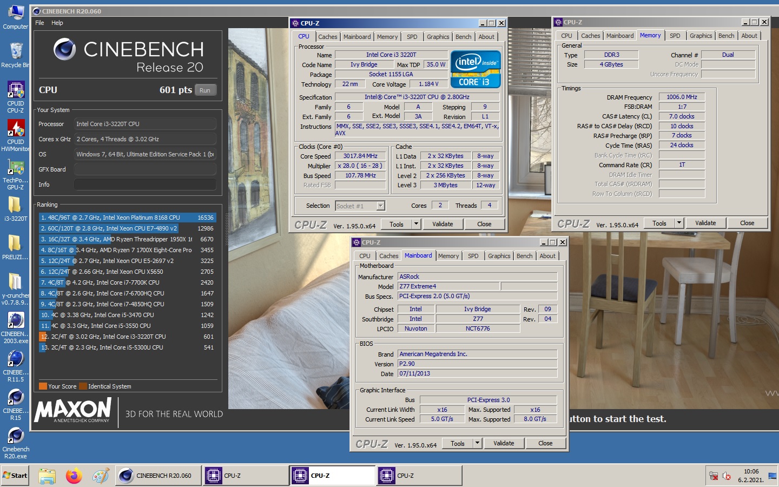
Task: Click the volume tray icon
Action: (x=727, y=476)
